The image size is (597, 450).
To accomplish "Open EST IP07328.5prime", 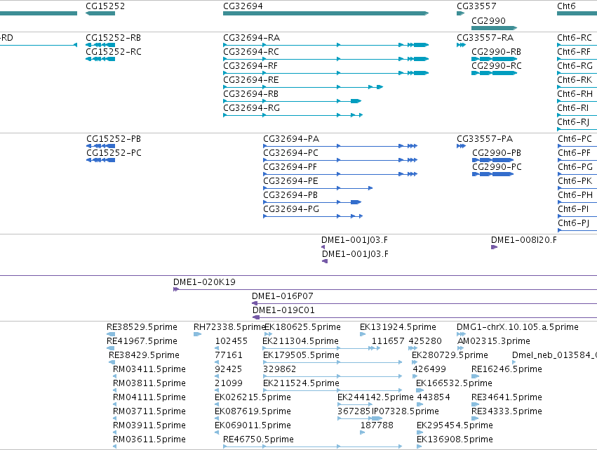I will click(x=405, y=411).
